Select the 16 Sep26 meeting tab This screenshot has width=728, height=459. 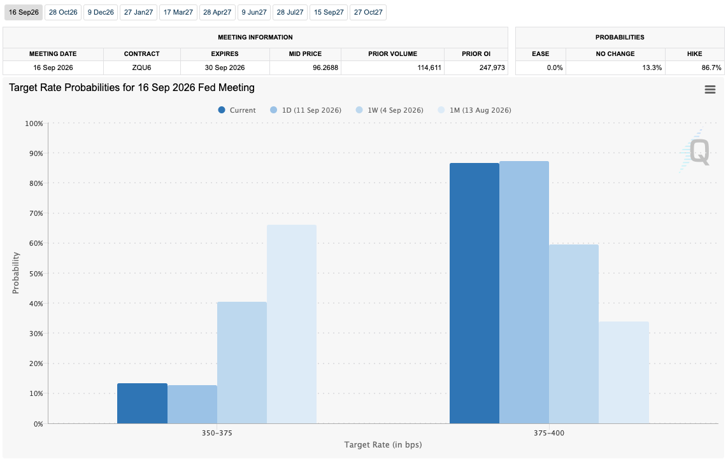point(24,13)
